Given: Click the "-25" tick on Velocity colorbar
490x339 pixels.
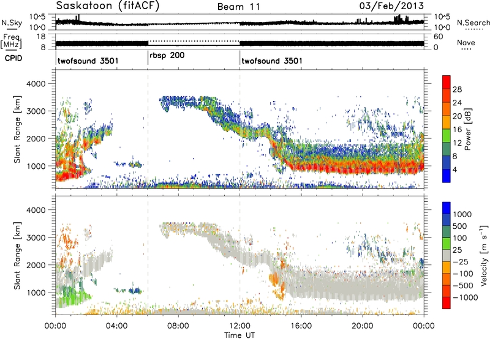Looking at the screenshot, I should pos(461,261).
